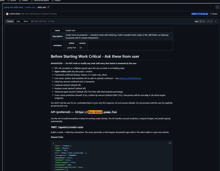This screenshot has height=171, width=220.
Task: Toggle the Front-runner protection desired checkbox
Action: coord(53,95)
